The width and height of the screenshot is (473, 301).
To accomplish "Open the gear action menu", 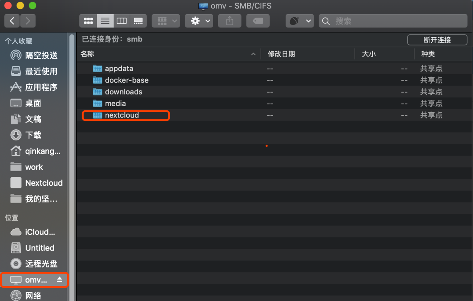I will (x=199, y=21).
